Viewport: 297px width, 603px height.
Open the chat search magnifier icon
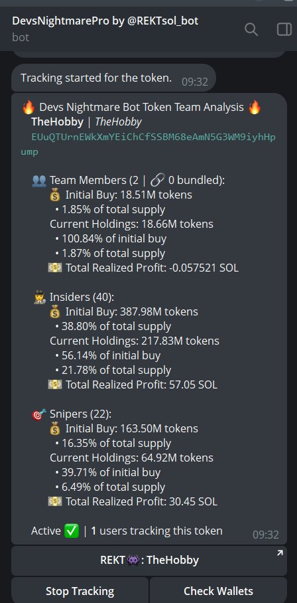point(251,29)
